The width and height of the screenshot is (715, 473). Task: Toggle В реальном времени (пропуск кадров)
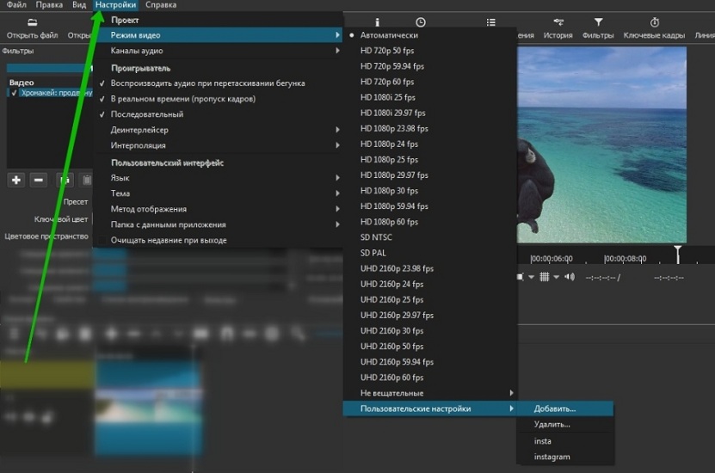pos(182,99)
